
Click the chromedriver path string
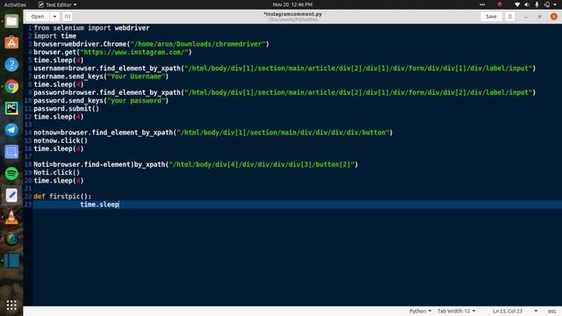pos(198,44)
